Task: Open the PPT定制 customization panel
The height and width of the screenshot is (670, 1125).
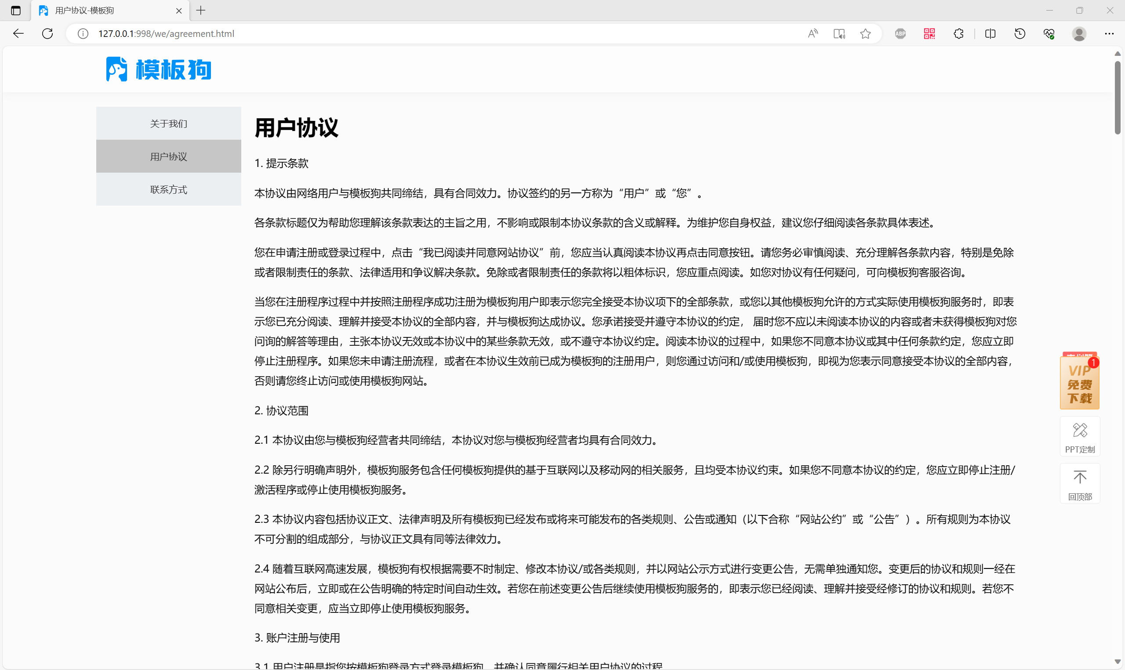Action: [x=1080, y=437]
